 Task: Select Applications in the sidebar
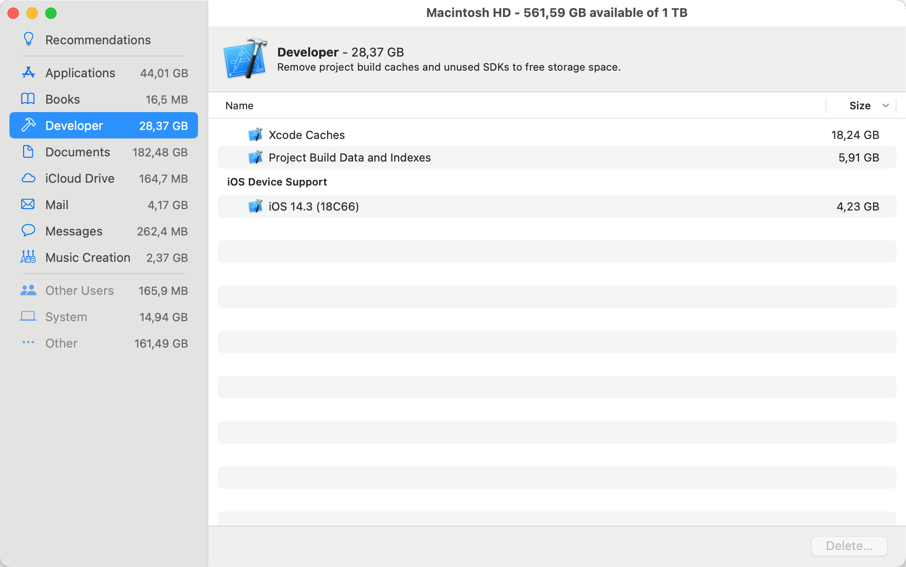coord(104,73)
